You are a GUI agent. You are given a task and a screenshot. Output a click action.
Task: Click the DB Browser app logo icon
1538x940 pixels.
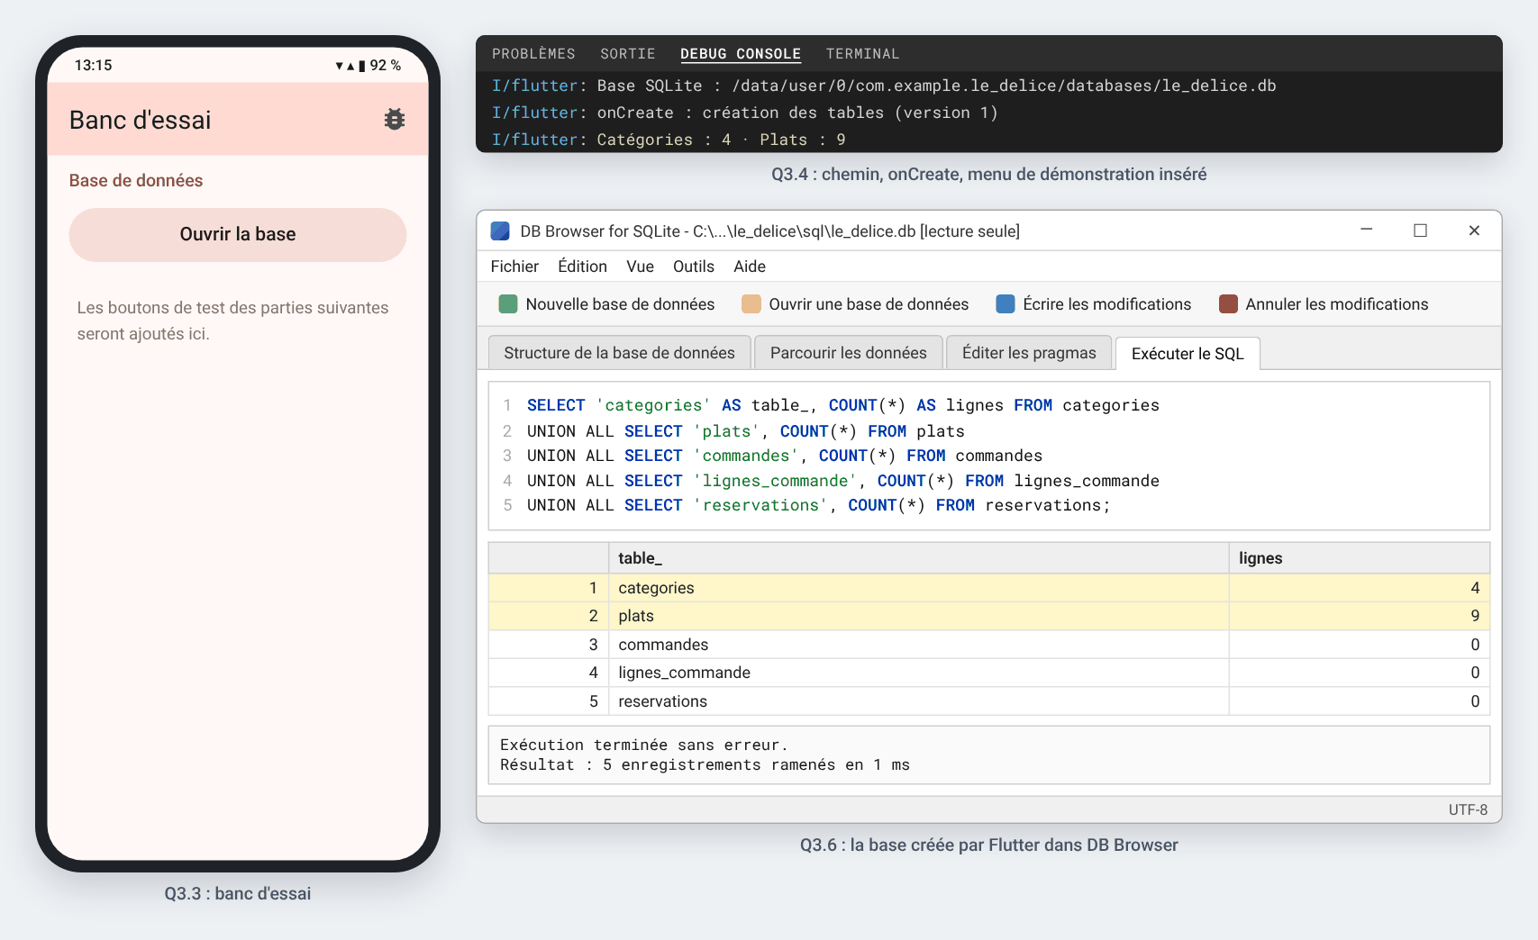pyautogui.click(x=500, y=231)
